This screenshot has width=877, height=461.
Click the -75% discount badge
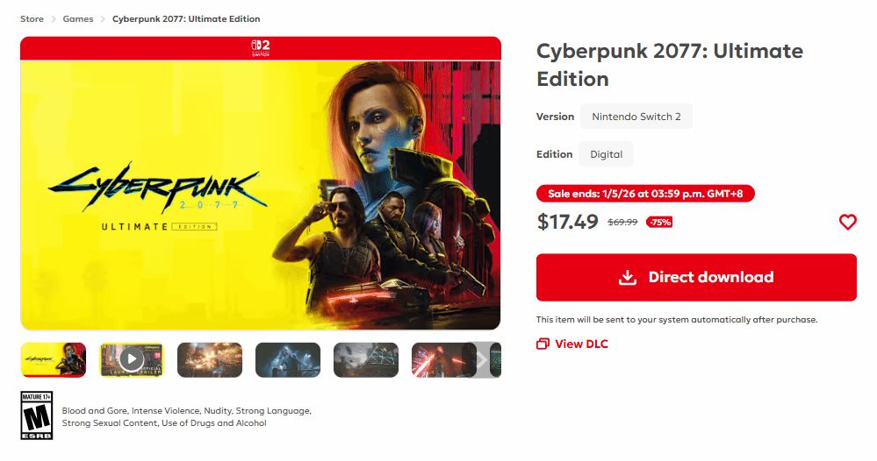pyautogui.click(x=659, y=223)
